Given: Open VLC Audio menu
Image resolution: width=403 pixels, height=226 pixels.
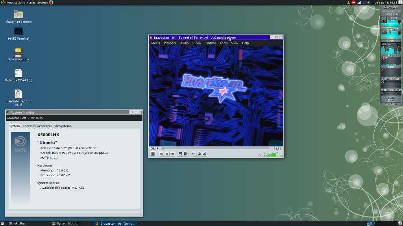Looking at the screenshot, I should [184, 43].
